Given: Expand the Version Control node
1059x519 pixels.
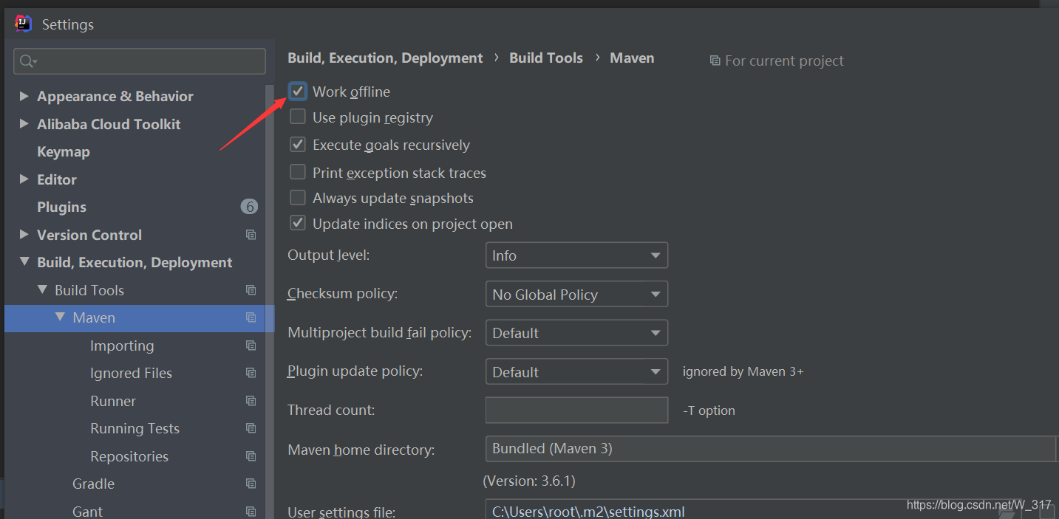Looking at the screenshot, I should [x=24, y=235].
